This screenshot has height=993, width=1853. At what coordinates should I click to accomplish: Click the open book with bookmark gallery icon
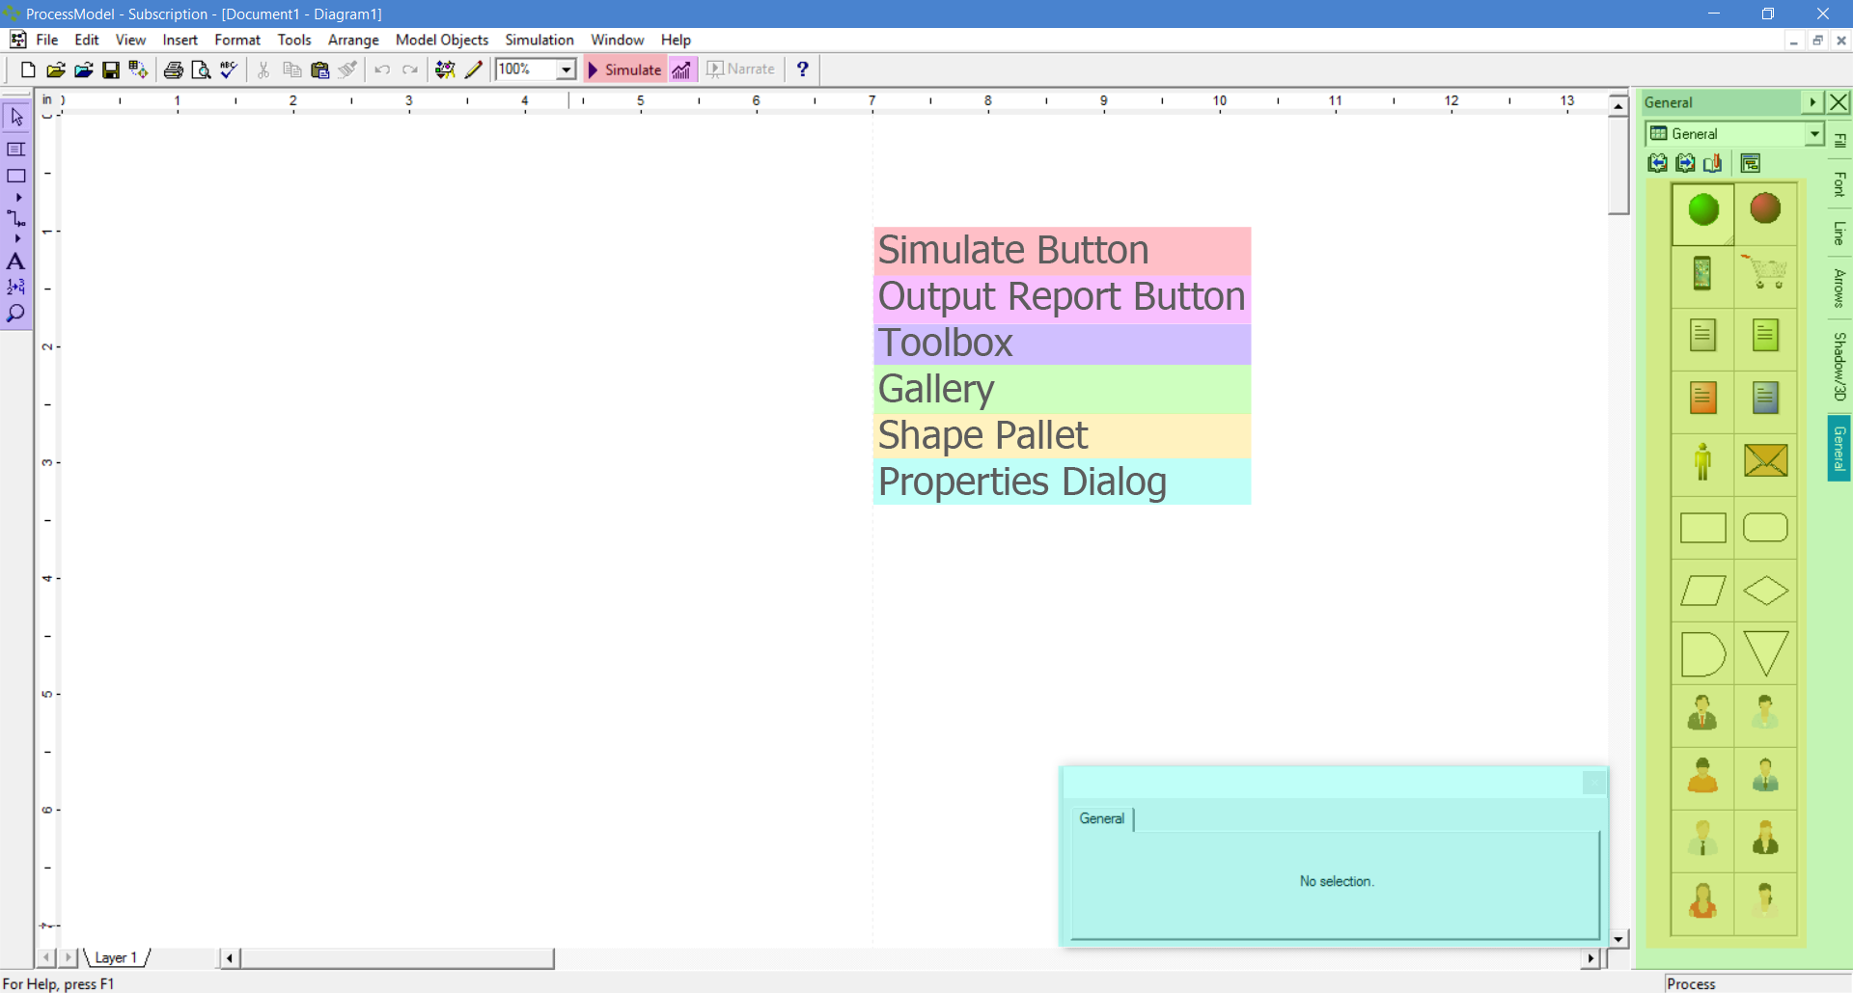click(x=1713, y=163)
